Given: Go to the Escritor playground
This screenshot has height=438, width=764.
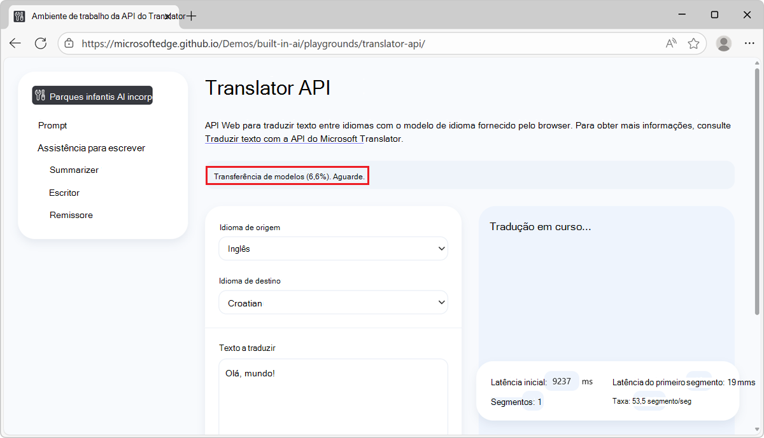Looking at the screenshot, I should 64,193.
